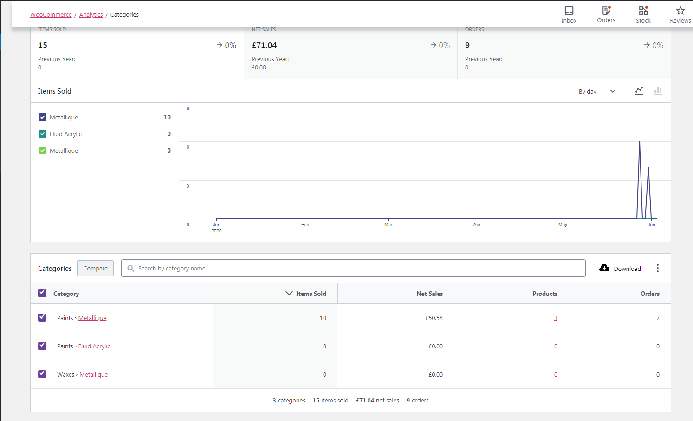Open the Reviews star icon
Screen dimensions: 693x421
(x=680, y=11)
